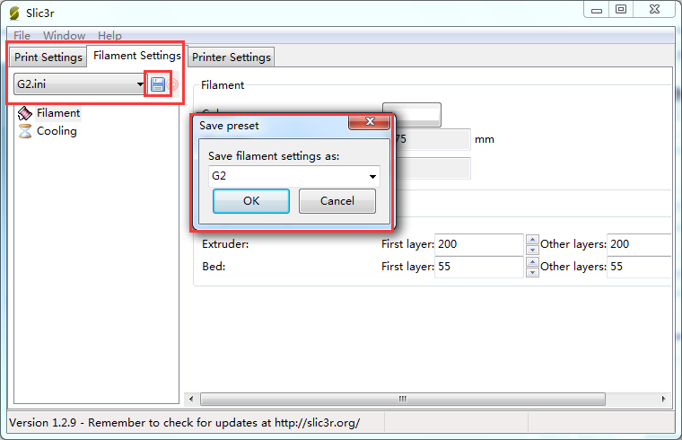Click the delete preset red icon
The width and height of the screenshot is (682, 440).
click(173, 84)
